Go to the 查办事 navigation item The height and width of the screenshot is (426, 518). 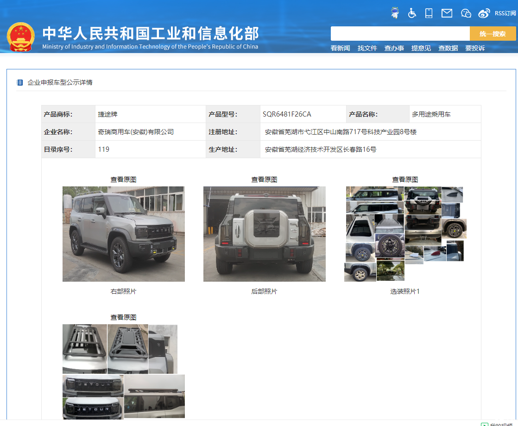coord(394,48)
